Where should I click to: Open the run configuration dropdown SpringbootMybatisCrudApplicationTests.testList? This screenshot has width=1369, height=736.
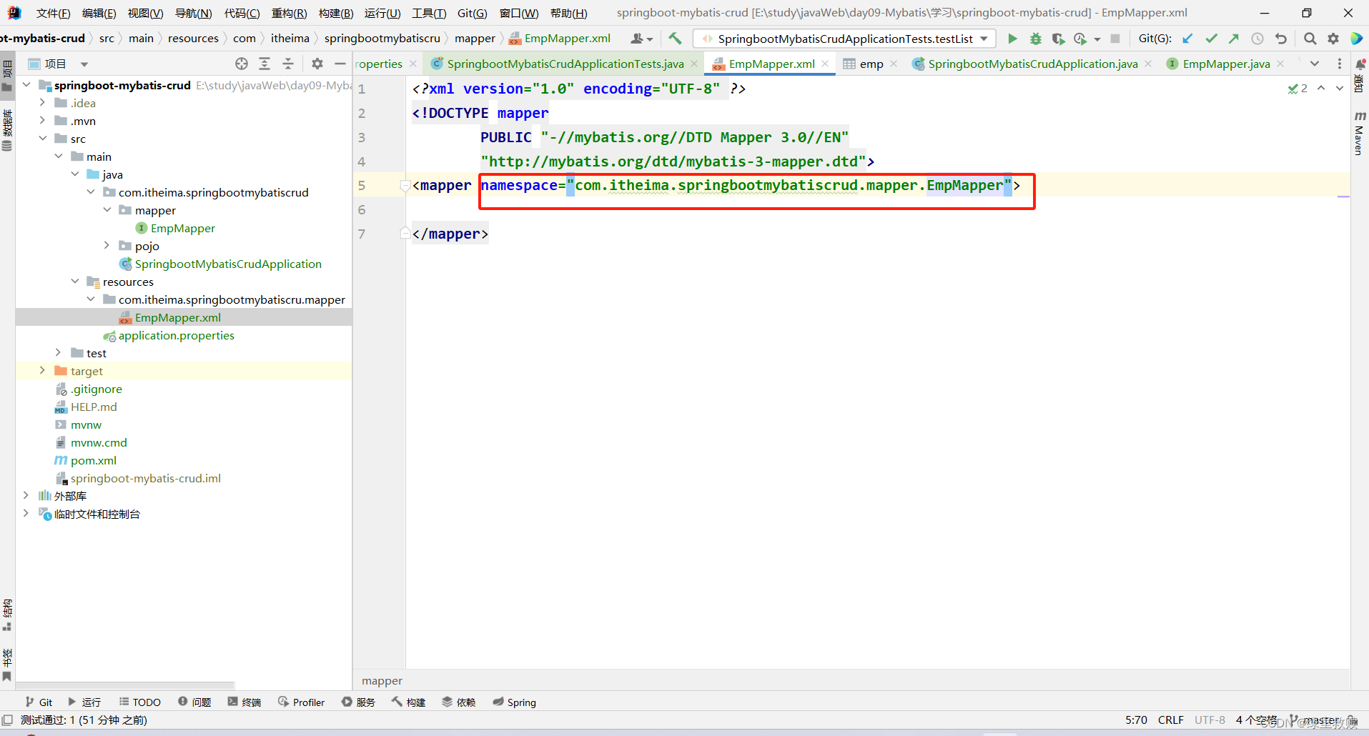[844, 38]
